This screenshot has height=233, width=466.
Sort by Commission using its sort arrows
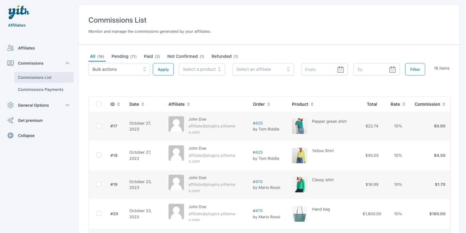tap(444, 104)
